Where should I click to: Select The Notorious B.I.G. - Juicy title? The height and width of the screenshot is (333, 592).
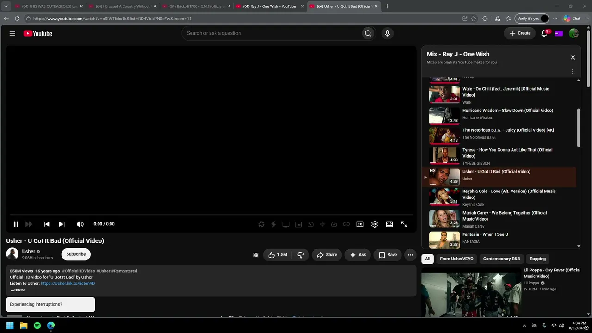pyautogui.click(x=508, y=130)
